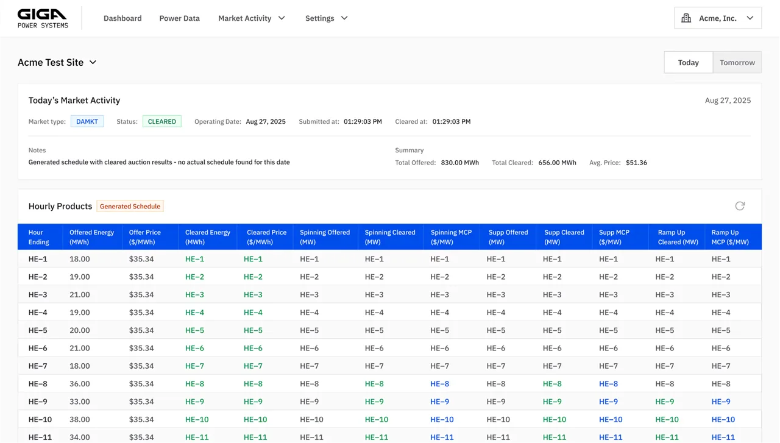Click the green HE-8 Cleared Energy value
Image resolution: width=780 pixels, height=443 pixels.
pos(195,384)
